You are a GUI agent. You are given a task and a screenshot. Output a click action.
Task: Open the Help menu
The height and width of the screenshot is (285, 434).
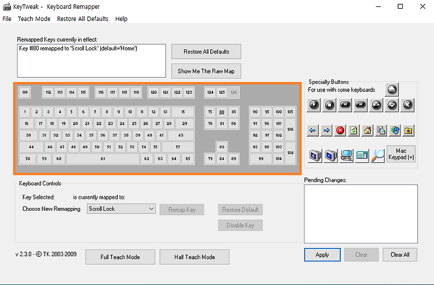click(122, 19)
